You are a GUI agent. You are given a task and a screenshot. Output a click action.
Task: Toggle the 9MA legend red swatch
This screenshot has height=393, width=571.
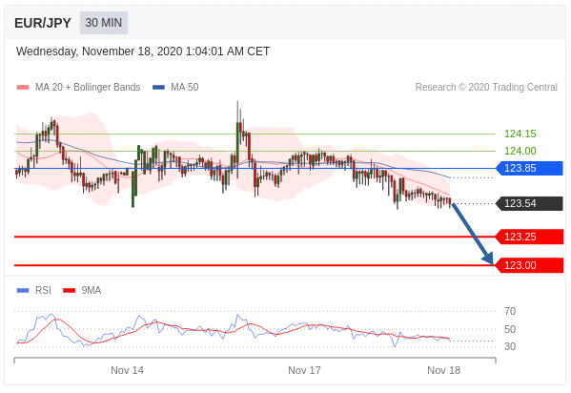tap(70, 291)
